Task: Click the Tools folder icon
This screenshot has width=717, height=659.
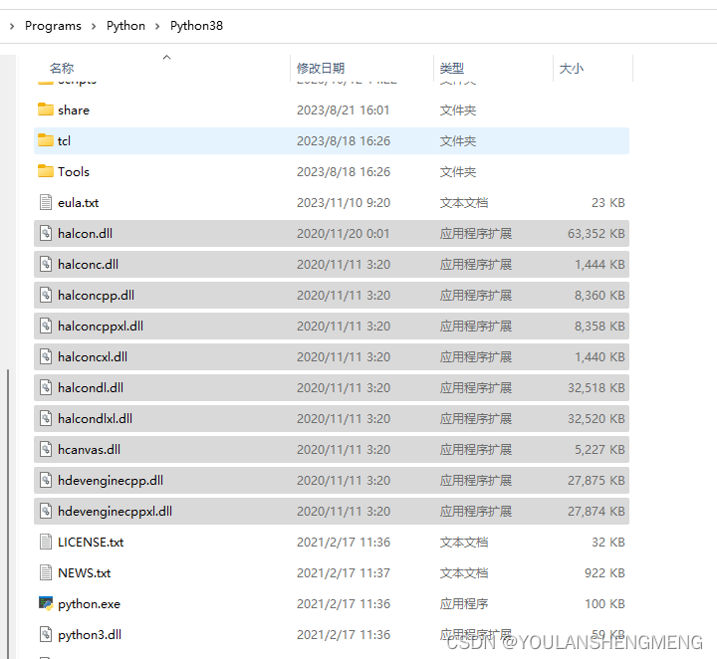Action: coord(45,171)
